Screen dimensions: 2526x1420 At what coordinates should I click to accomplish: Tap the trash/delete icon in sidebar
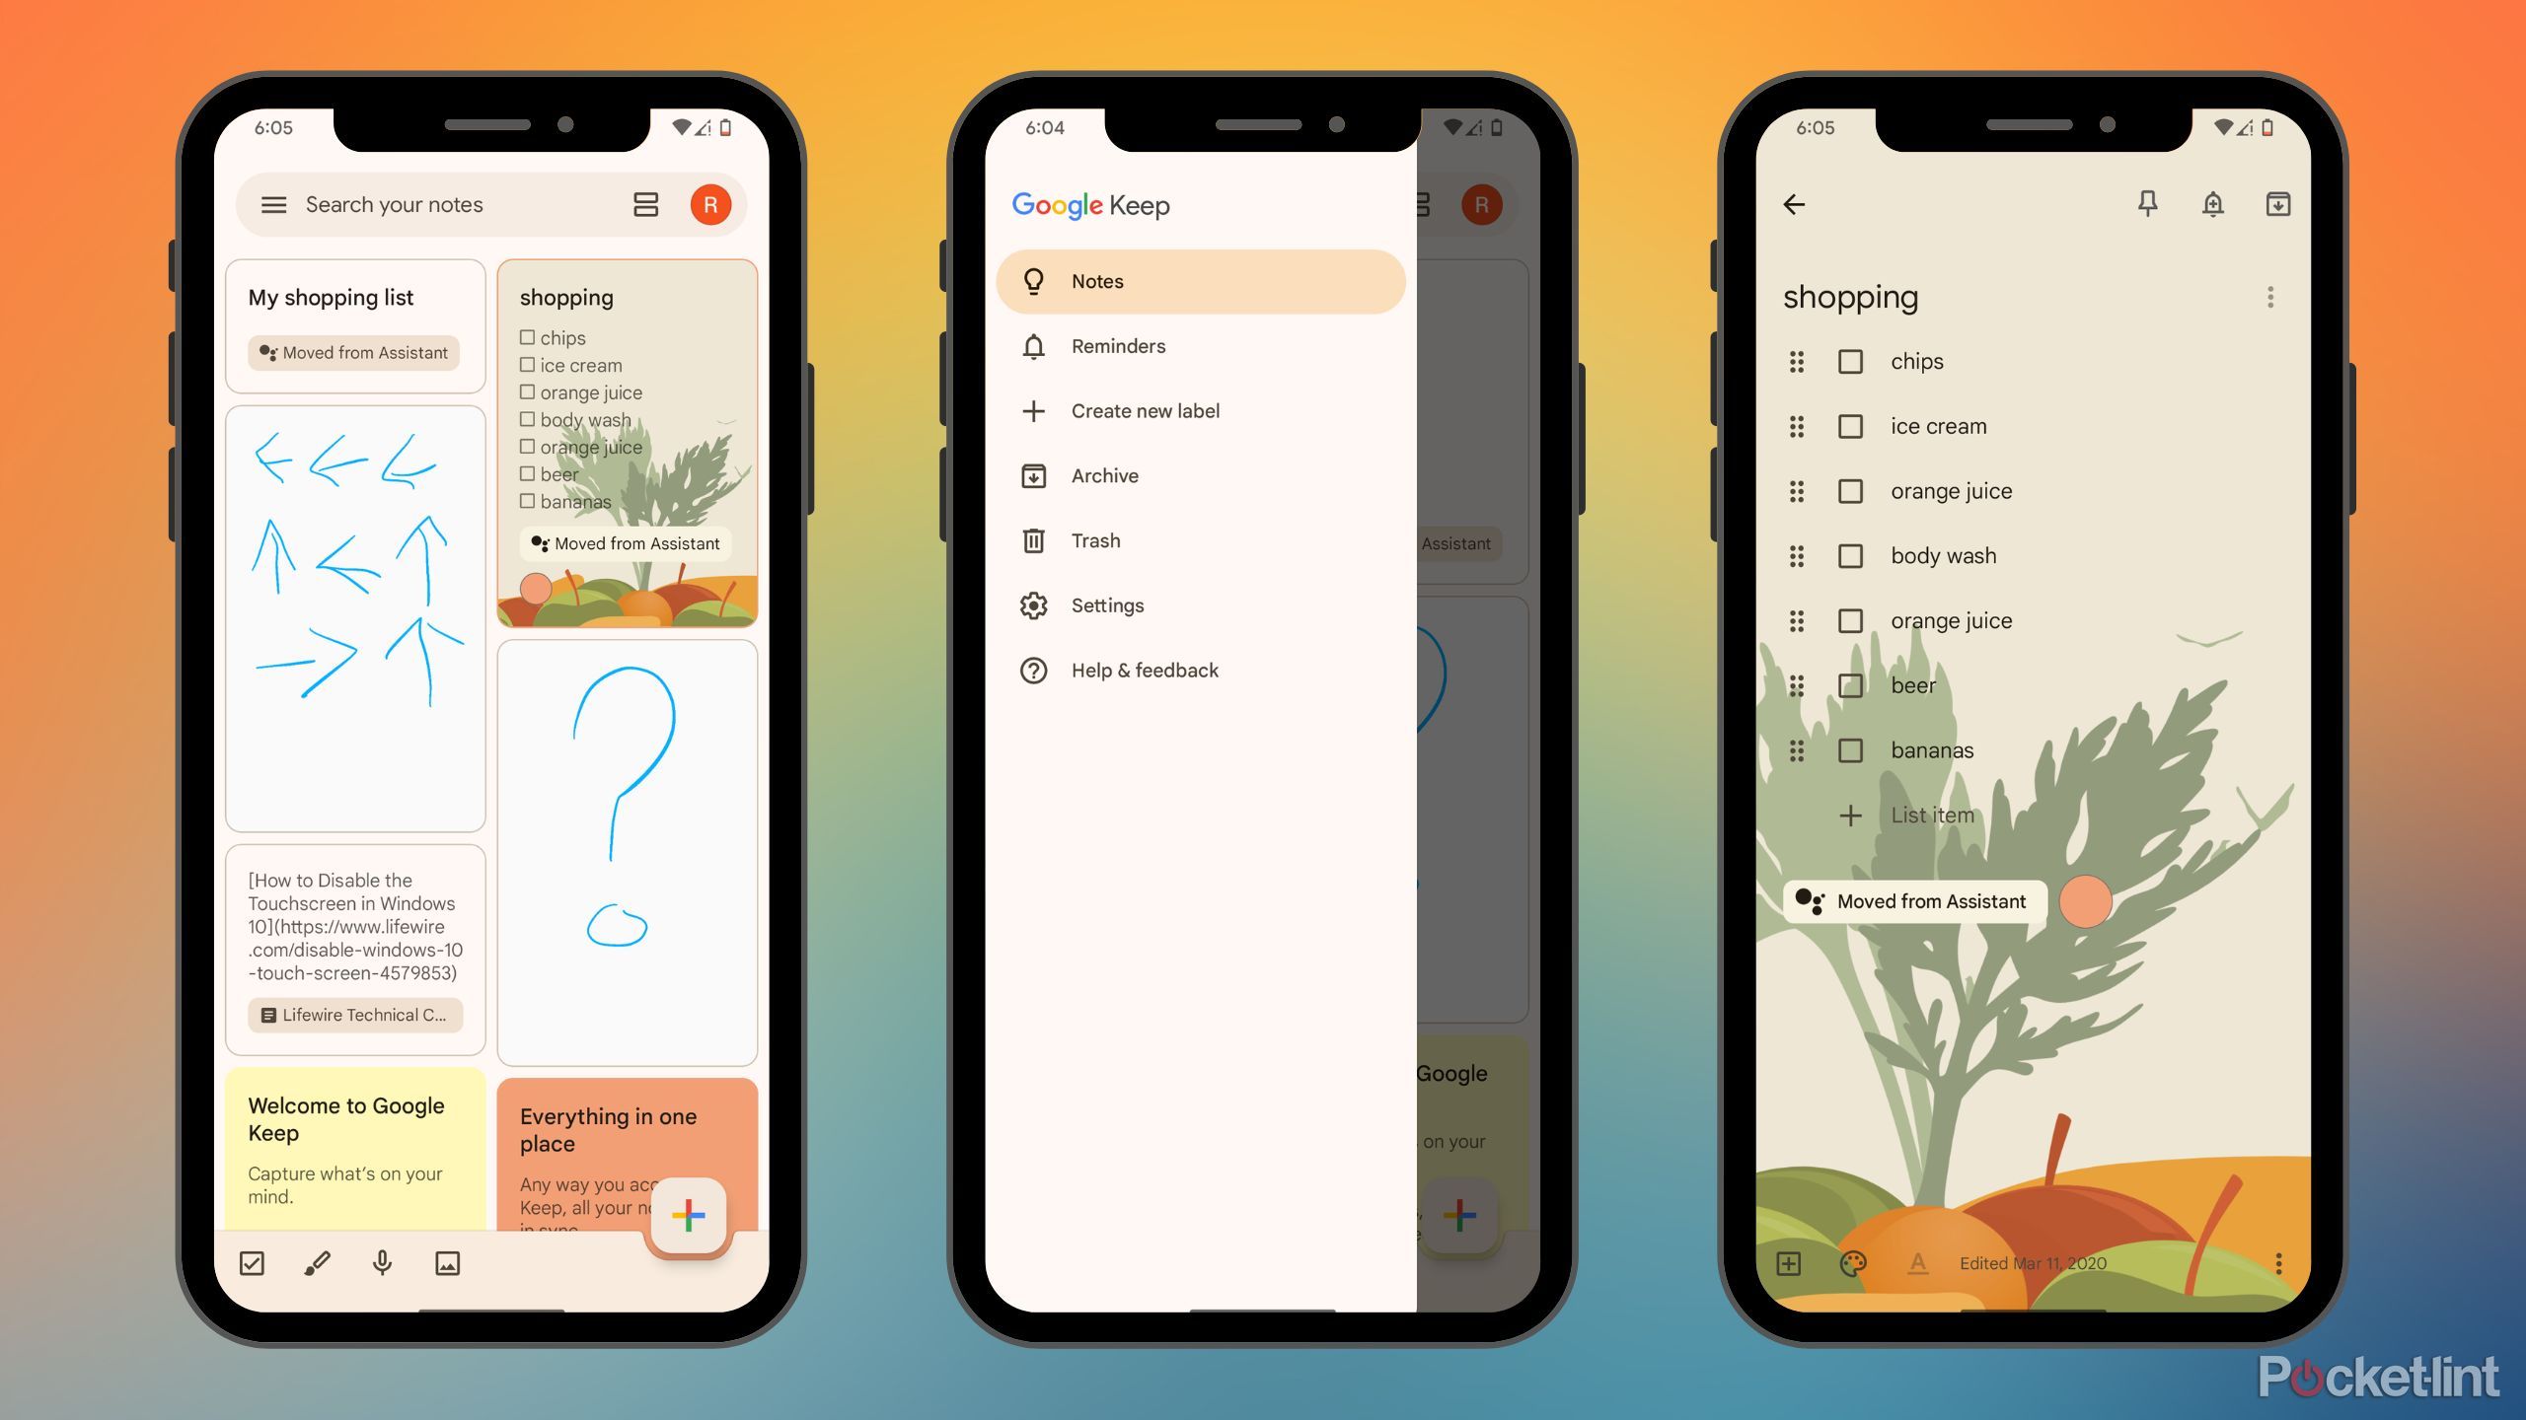click(x=1034, y=539)
